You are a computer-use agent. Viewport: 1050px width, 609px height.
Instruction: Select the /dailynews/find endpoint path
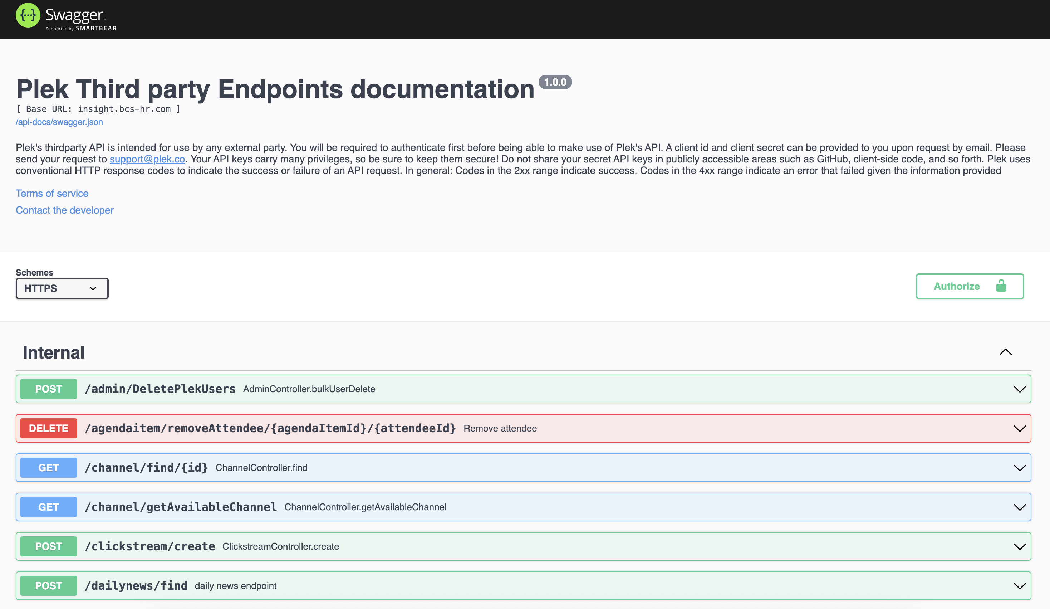point(136,586)
